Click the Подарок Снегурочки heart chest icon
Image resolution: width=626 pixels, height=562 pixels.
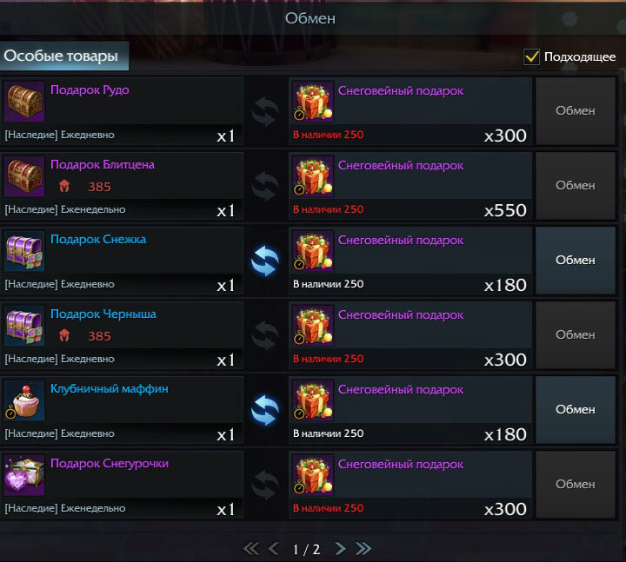pos(24,475)
